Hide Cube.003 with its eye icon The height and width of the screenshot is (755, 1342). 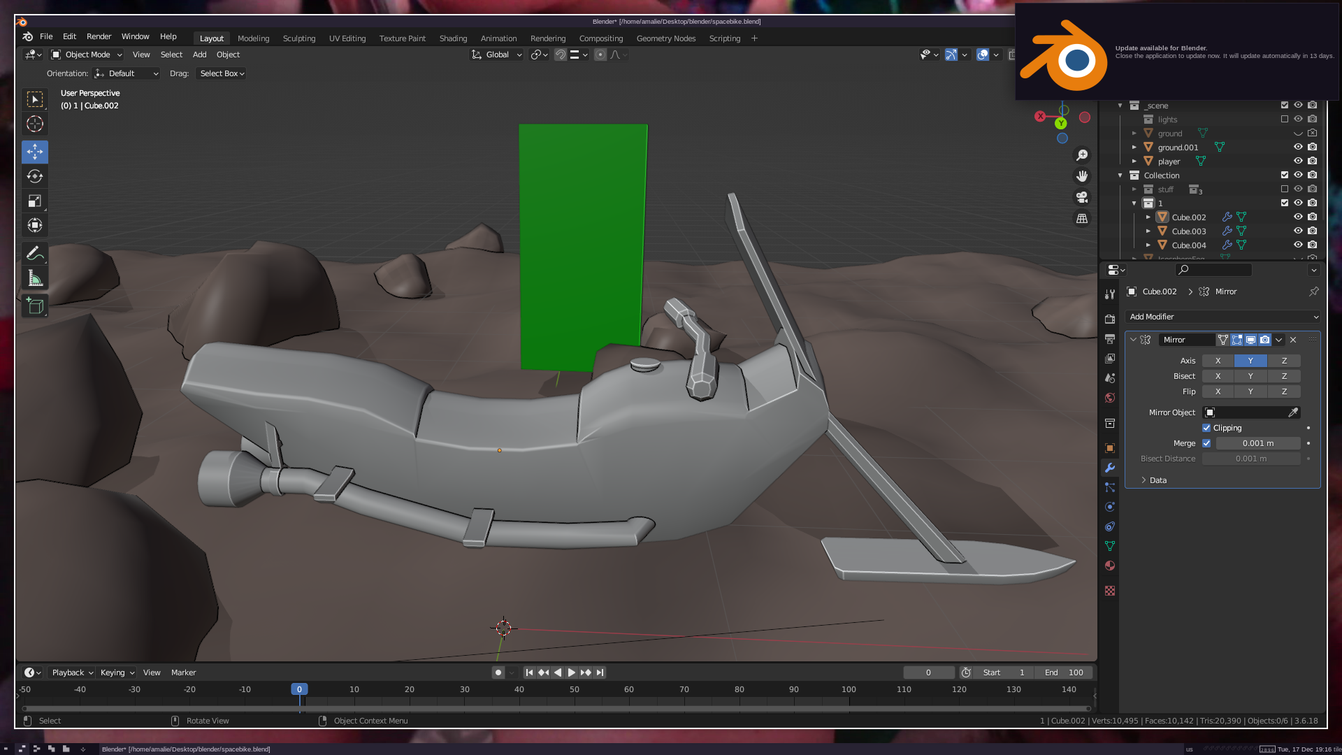tap(1298, 231)
